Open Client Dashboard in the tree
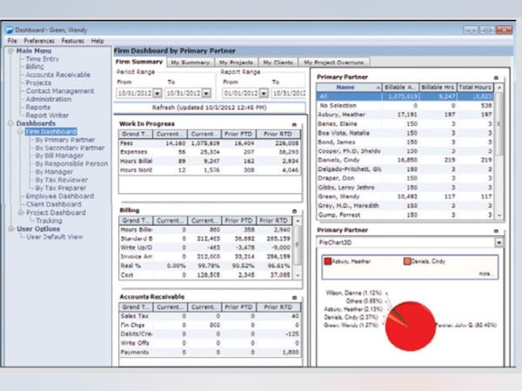This screenshot has width=522, height=391. coord(54,204)
